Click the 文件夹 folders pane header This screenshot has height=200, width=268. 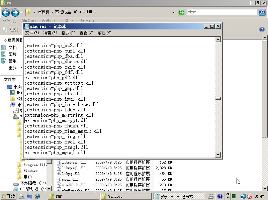pos(10,79)
